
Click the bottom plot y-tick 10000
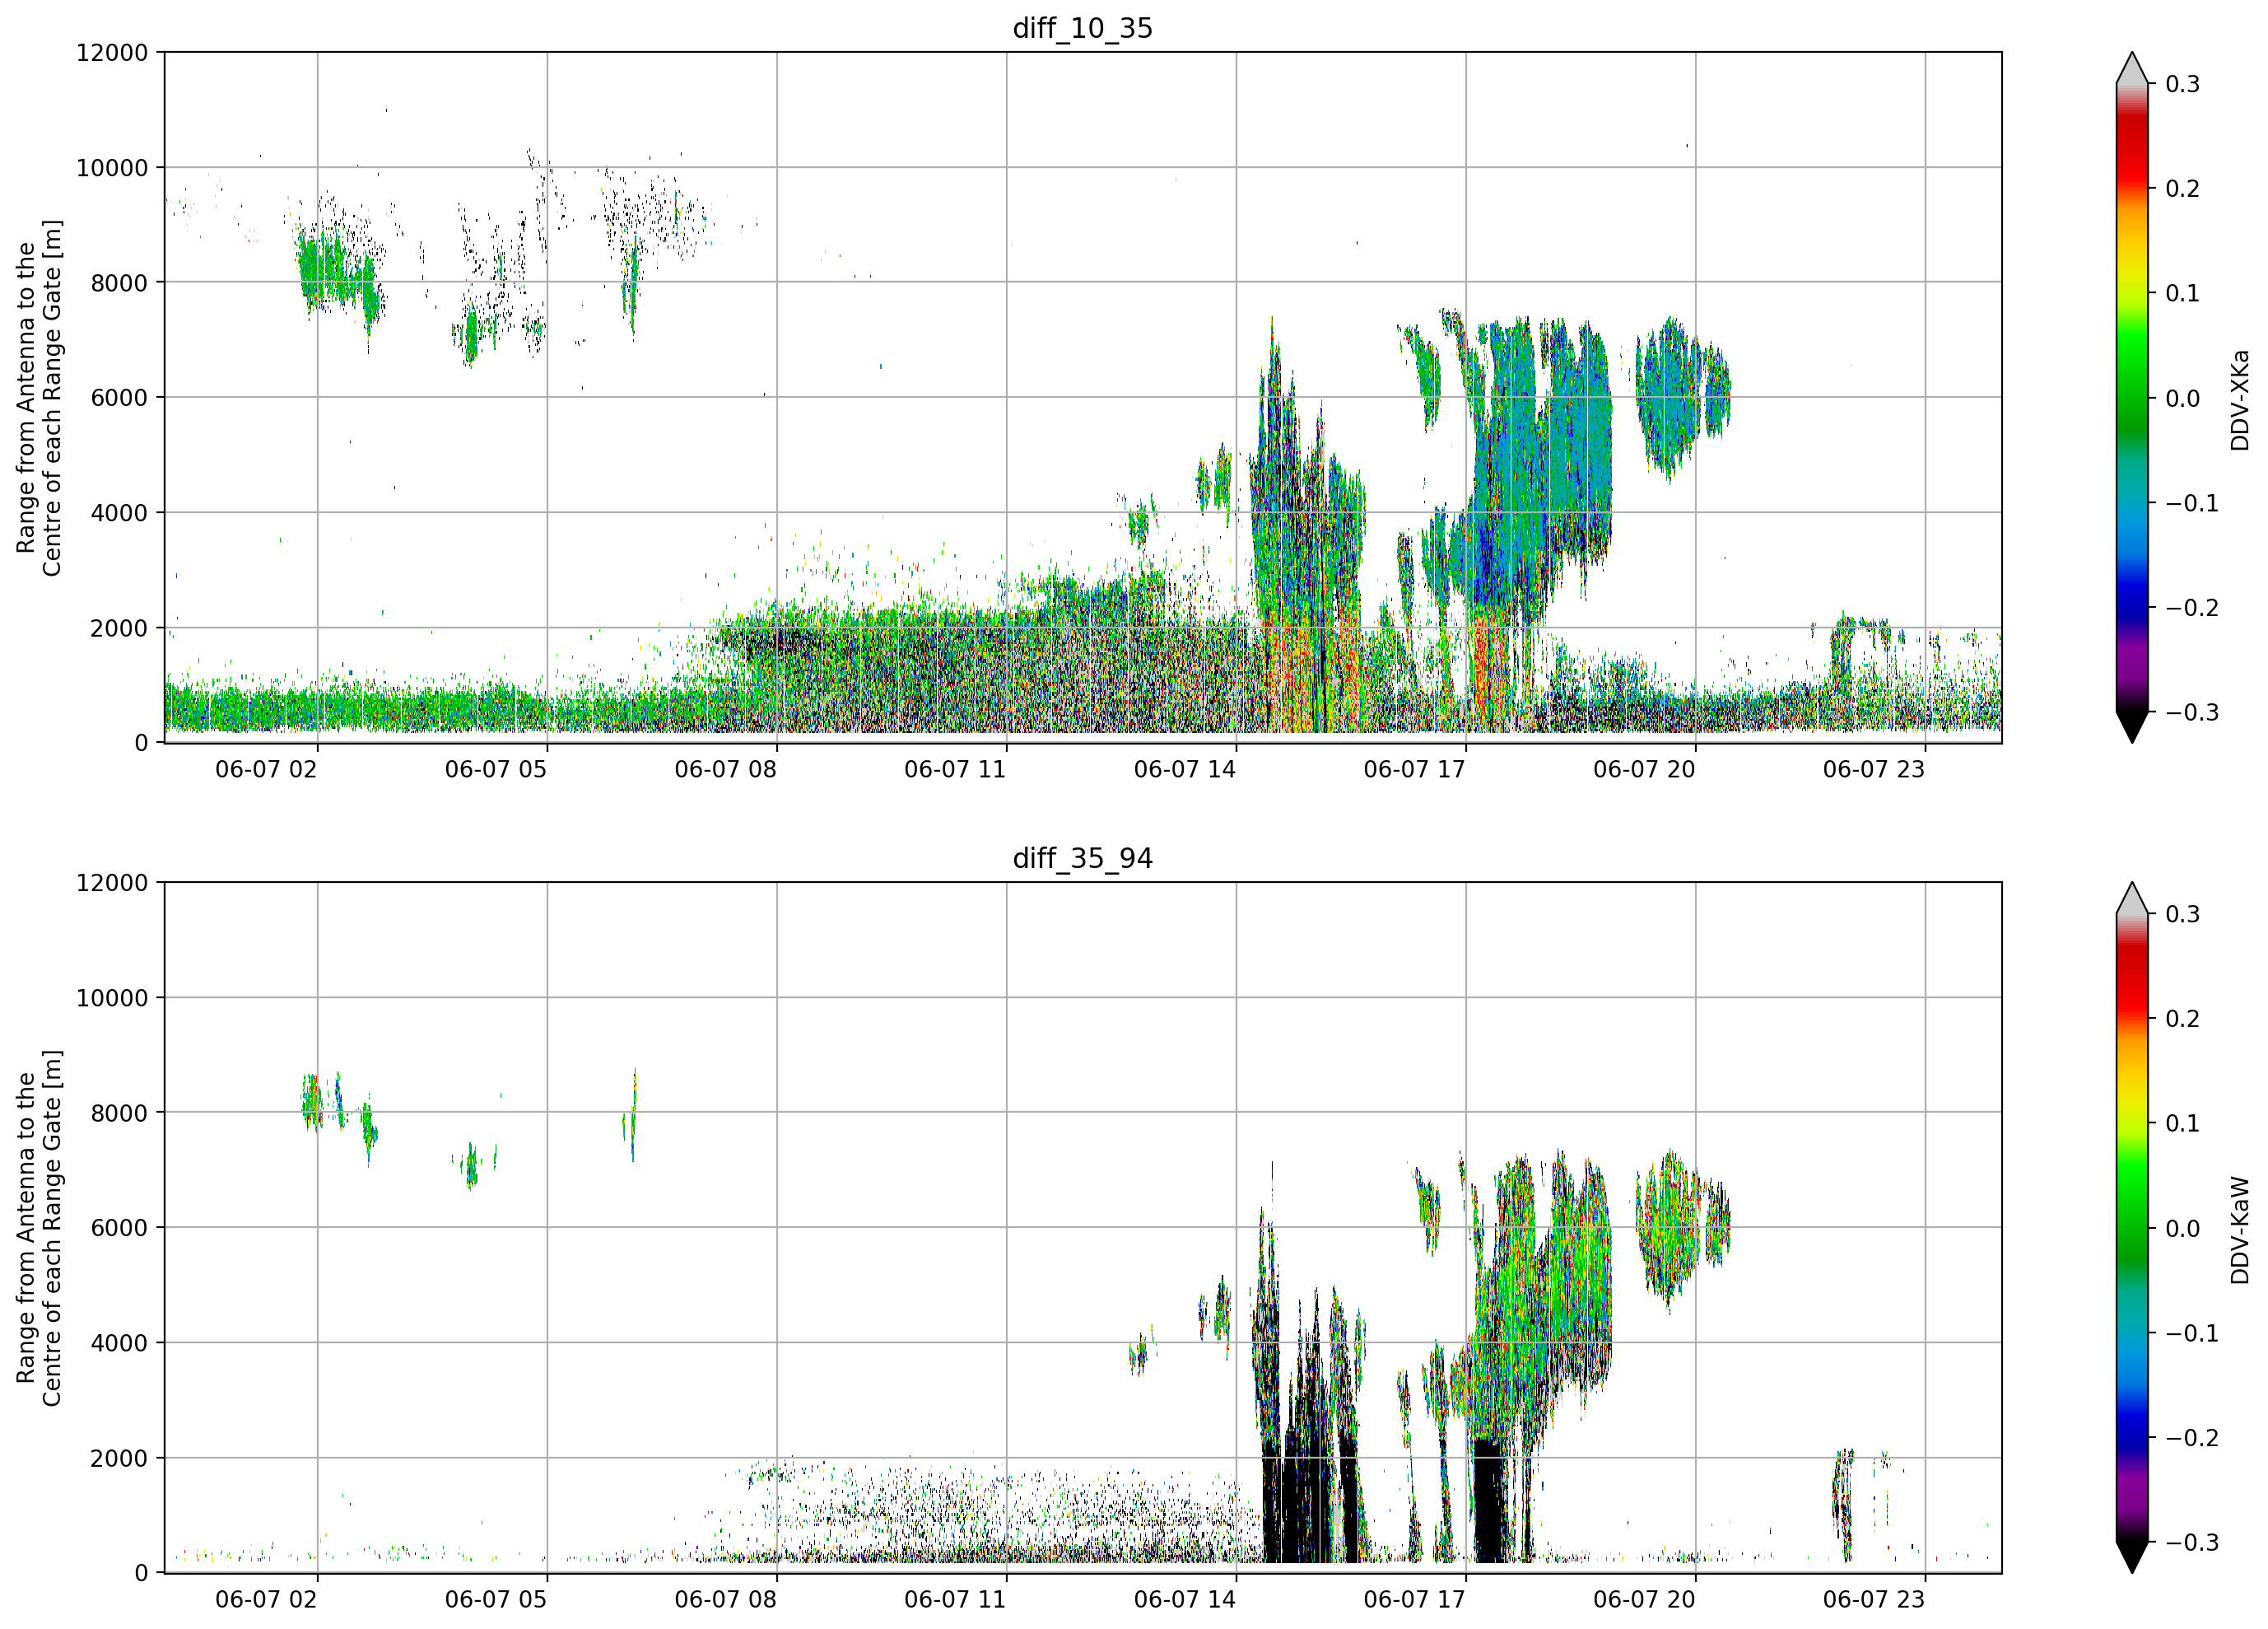click(112, 999)
